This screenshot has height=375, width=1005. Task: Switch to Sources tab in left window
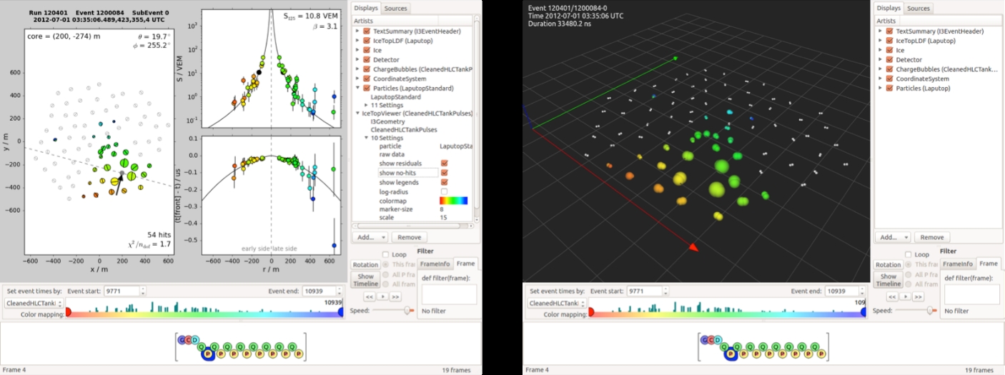(395, 9)
